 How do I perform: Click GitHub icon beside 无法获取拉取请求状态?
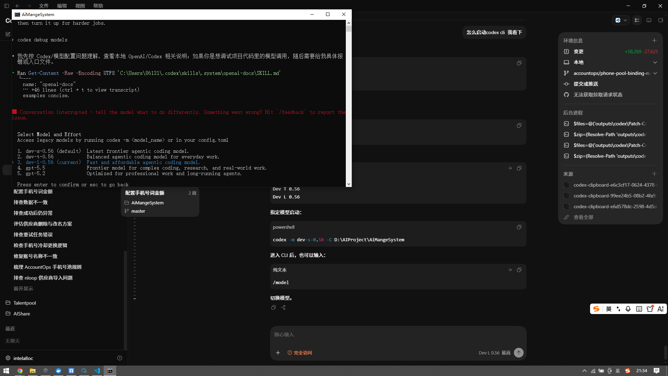(x=566, y=95)
